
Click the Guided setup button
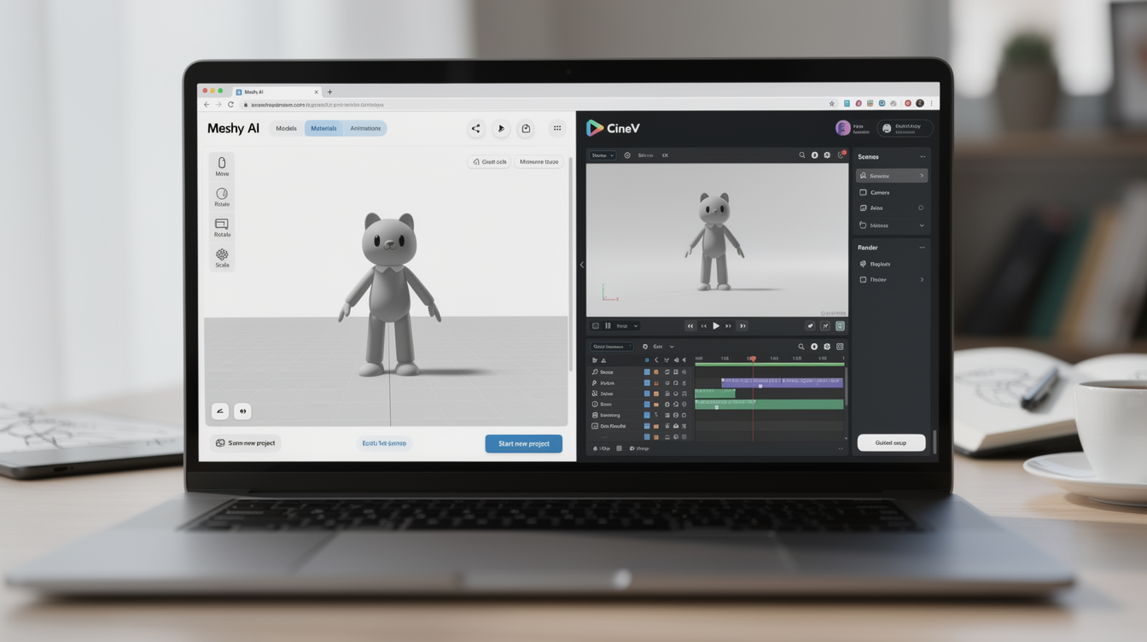pos(890,443)
